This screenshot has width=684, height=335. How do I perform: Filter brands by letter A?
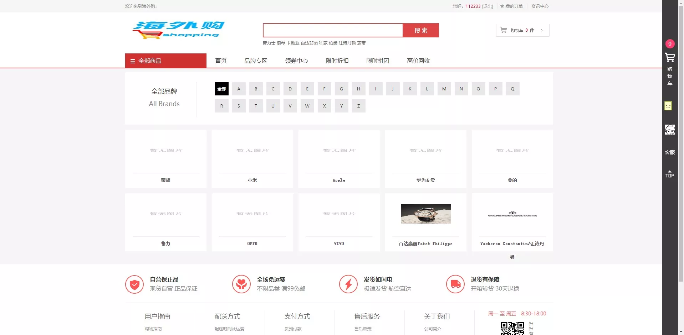click(239, 89)
